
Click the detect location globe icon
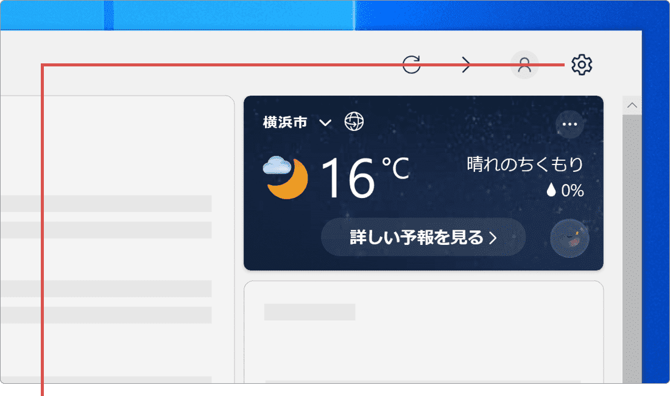(x=354, y=122)
